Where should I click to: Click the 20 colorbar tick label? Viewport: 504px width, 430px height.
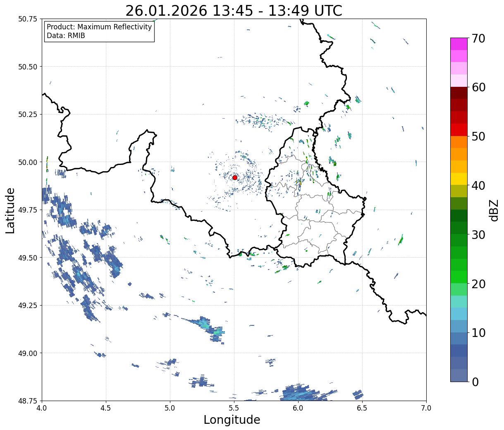478,284
